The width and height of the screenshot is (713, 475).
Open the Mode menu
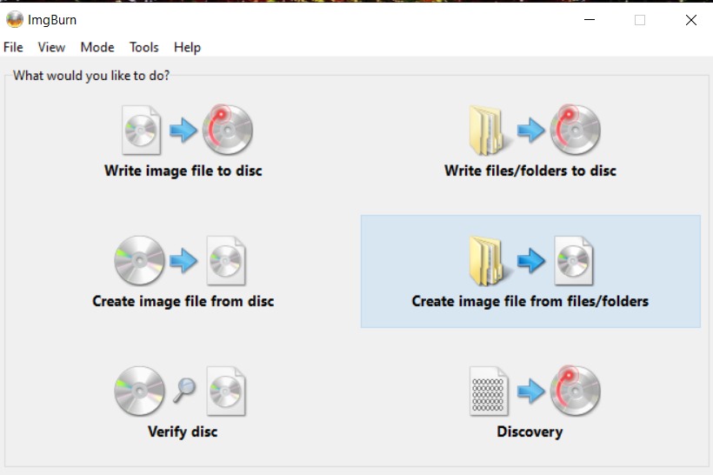pyautogui.click(x=97, y=47)
